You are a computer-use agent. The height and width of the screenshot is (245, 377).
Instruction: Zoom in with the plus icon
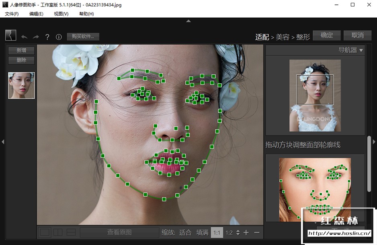(246, 233)
